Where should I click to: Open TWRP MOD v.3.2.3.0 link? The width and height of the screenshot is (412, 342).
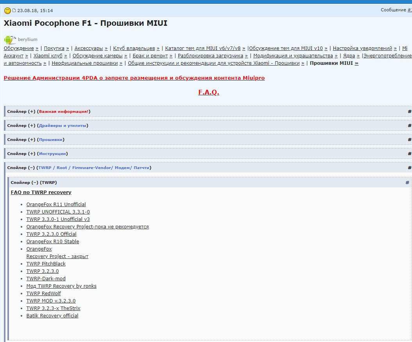[51, 301]
